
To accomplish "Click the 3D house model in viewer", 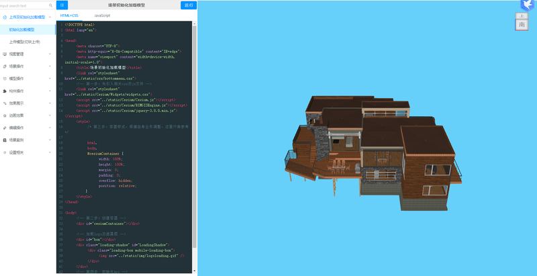I will point(373,152).
